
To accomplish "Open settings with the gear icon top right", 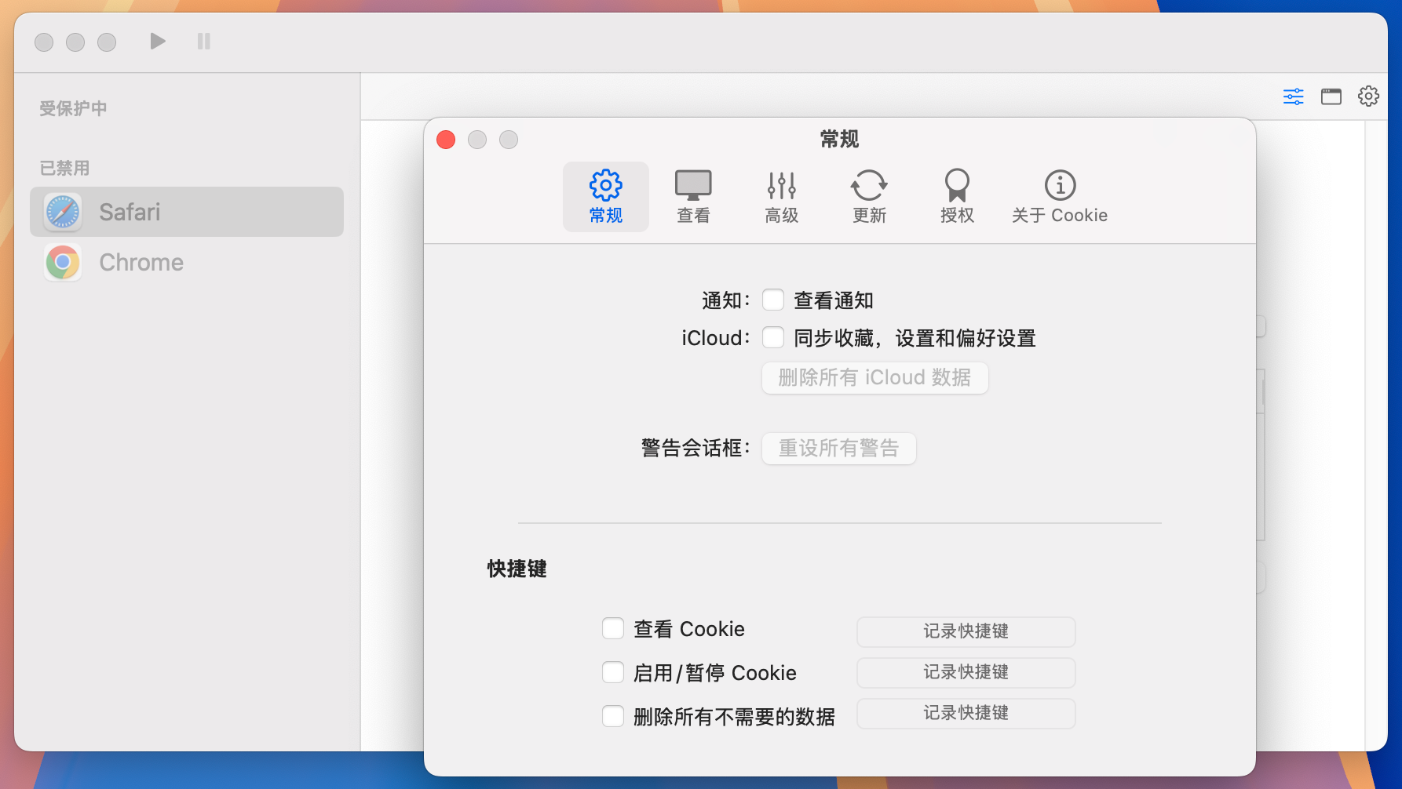I will tap(1368, 96).
